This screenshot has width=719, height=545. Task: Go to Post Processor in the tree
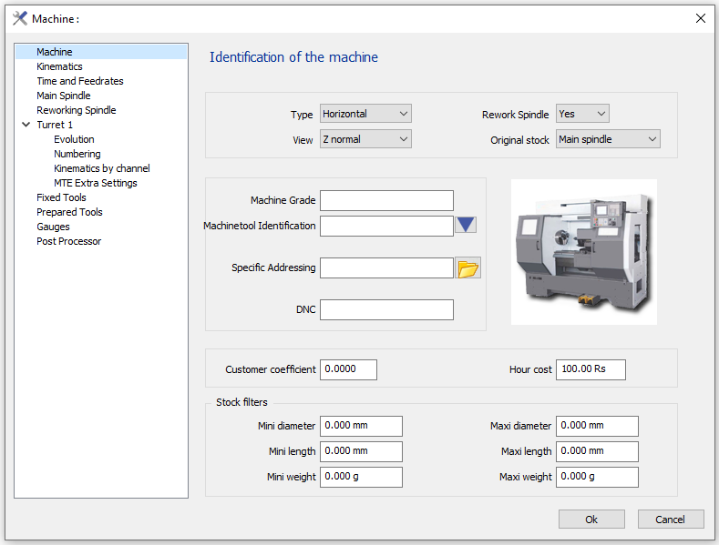click(x=69, y=241)
